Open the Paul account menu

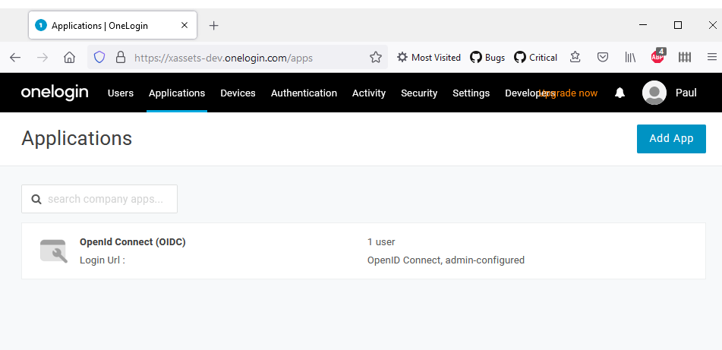686,93
